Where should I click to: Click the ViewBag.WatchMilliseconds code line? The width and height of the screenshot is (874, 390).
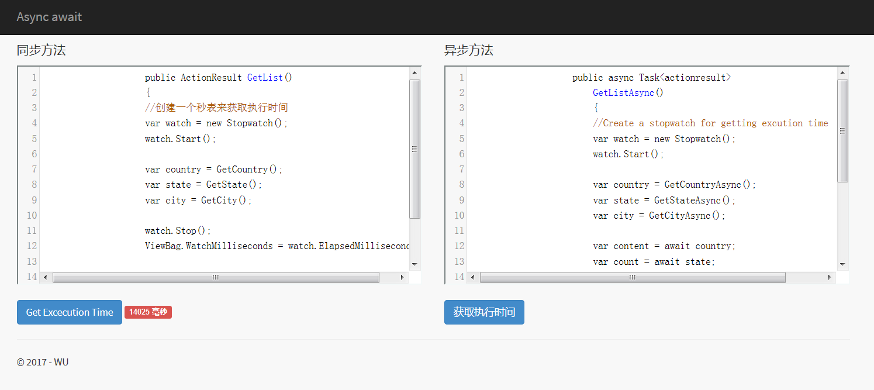pyautogui.click(x=277, y=246)
